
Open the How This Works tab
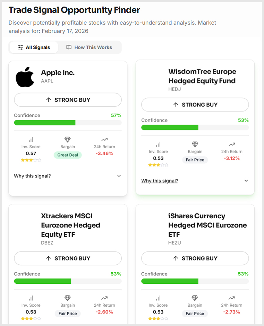89,47
